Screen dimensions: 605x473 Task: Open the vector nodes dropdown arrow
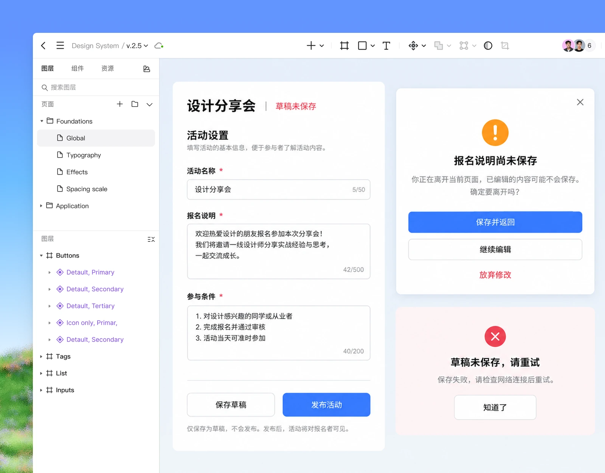point(474,46)
